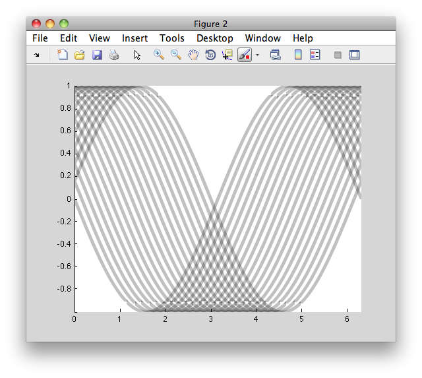This screenshot has width=422, height=378.
Task: Select the Zoom Out magnifier tool
Action: (176, 55)
